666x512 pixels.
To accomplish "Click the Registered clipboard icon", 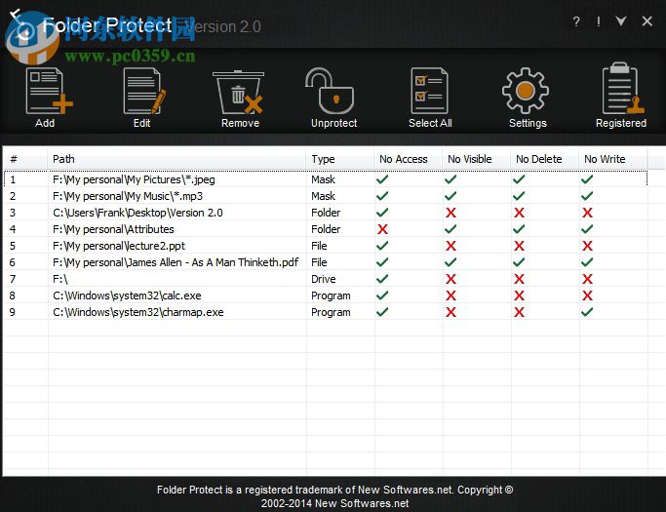I will 623,89.
